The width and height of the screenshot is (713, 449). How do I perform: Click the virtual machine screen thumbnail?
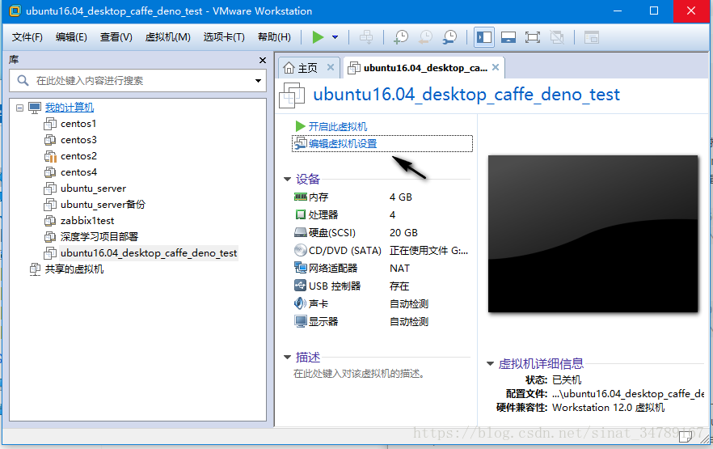pos(593,234)
